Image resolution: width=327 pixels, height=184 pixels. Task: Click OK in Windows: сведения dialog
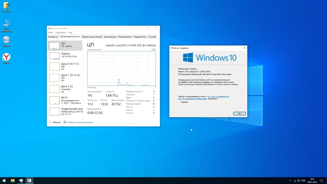(x=239, y=113)
